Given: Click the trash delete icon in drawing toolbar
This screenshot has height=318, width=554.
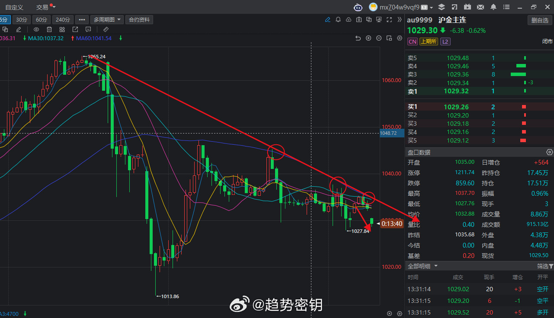Looking at the screenshot, I should (49, 29).
